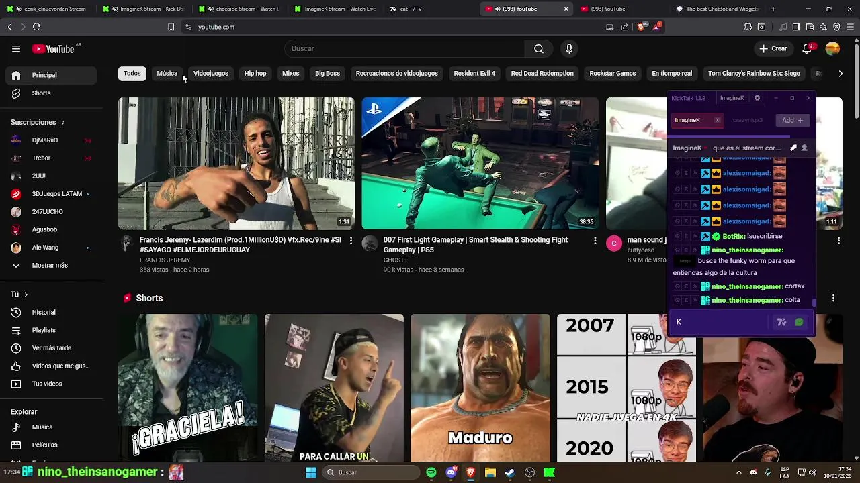Open the YouTube hamburger guide menu
The height and width of the screenshot is (483, 860).
pyautogui.click(x=16, y=48)
